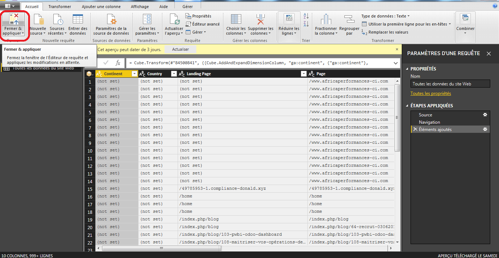
Task: Open the Country column filter dropdown
Action: (x=174, y=74)
